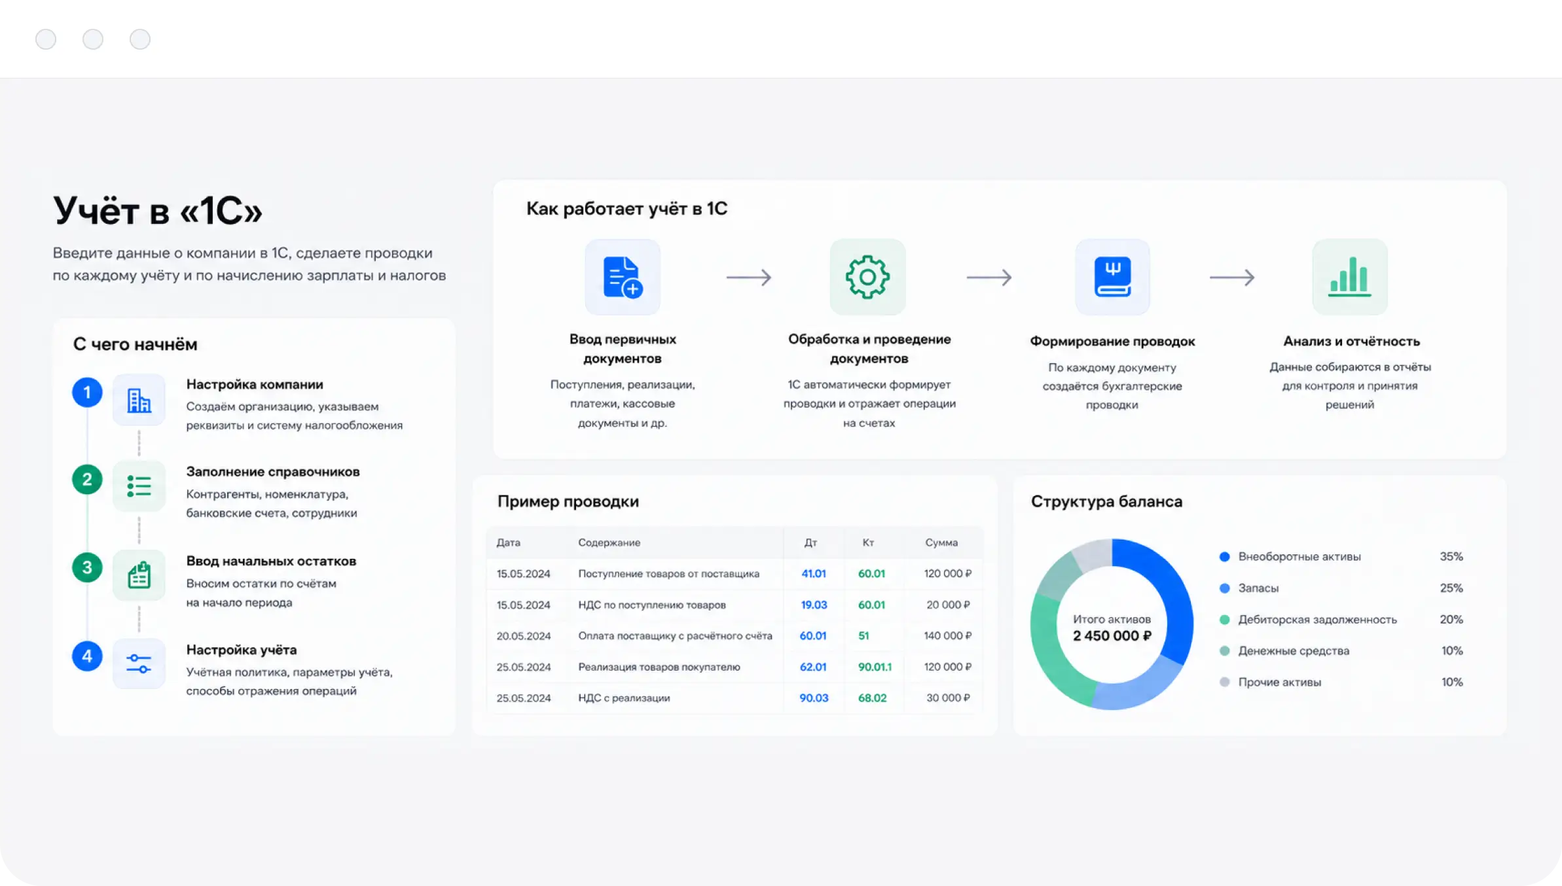The image size is (1562, 886).
Task: Select the Дт column header
Action: click(810, 542)
